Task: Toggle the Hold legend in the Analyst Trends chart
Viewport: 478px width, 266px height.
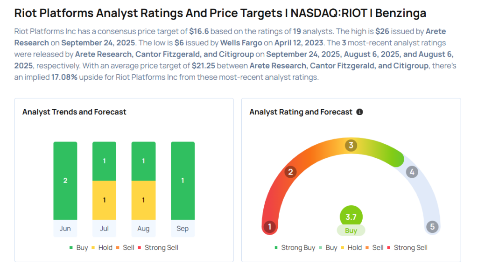Action: point(102,248)
